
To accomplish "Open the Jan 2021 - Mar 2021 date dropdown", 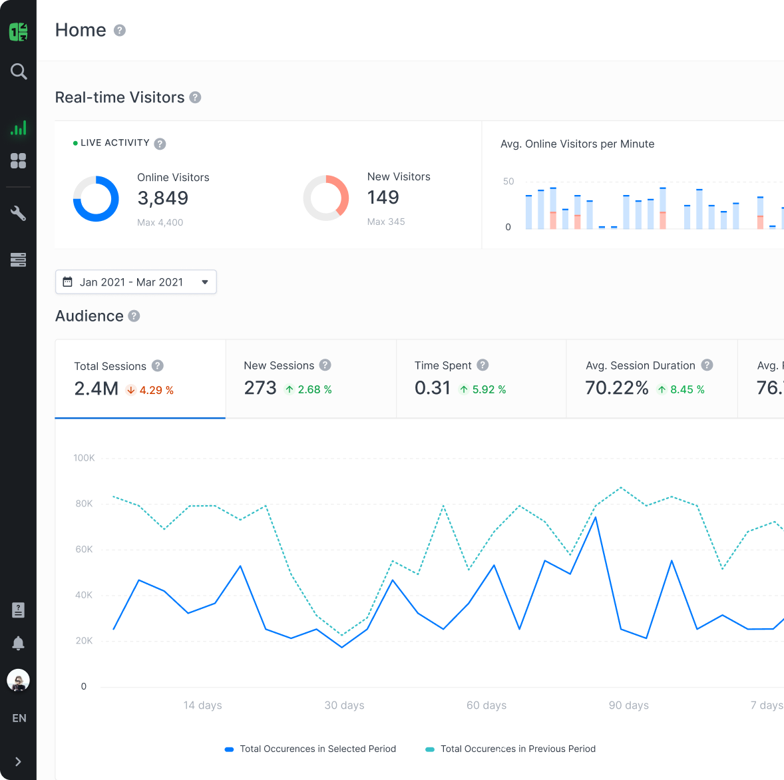I will 136,282.
